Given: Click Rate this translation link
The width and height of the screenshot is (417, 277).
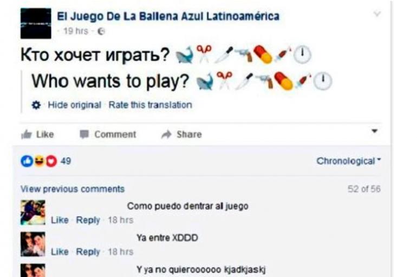Looking at the screenshot, I should pos(150,105).
